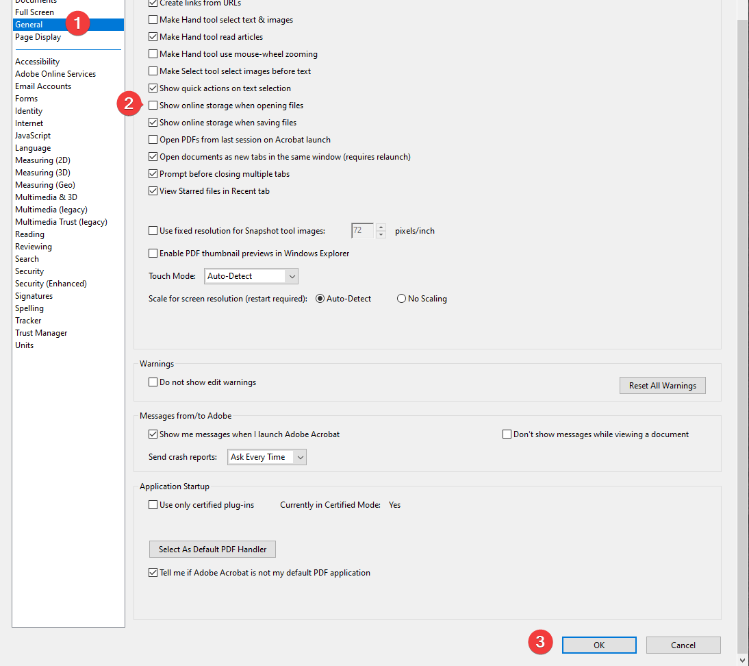The width and height of the screenshot is (749, 666).
Task: Check Use only certified plug-ins
Action: pyautogui.click(x=153, y=505)
